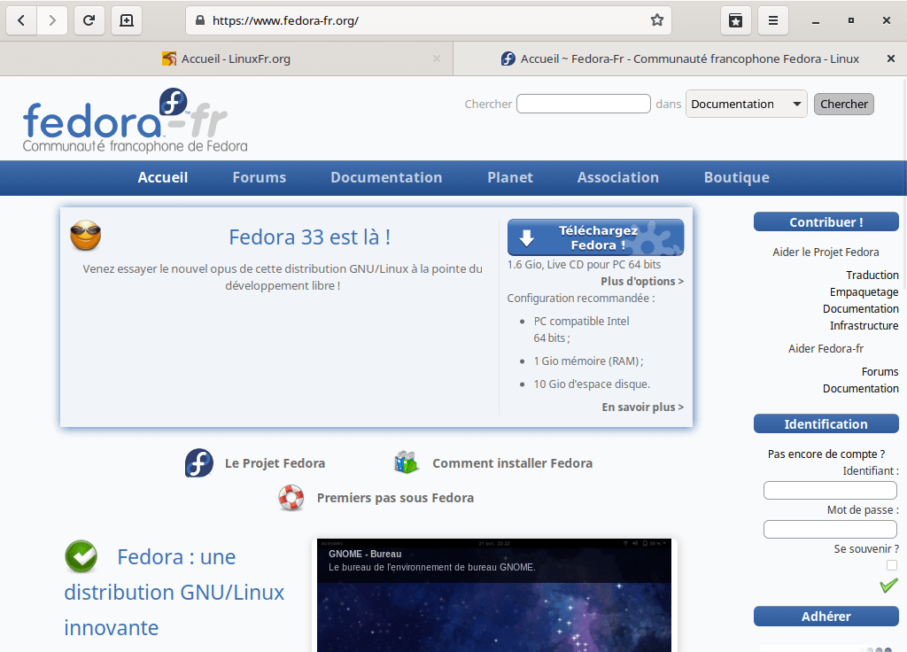907x652 pixels.
Task: Close the Fedora-Fr tab
Action: tap(891, 58)
